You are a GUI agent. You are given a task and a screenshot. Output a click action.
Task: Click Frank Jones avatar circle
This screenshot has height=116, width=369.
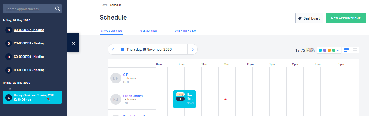[116, 99]
